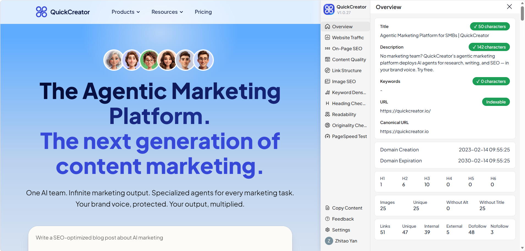The image size is (525, 251).
Task: Click the Content Quality icon
Action: (x=327, y=60)
